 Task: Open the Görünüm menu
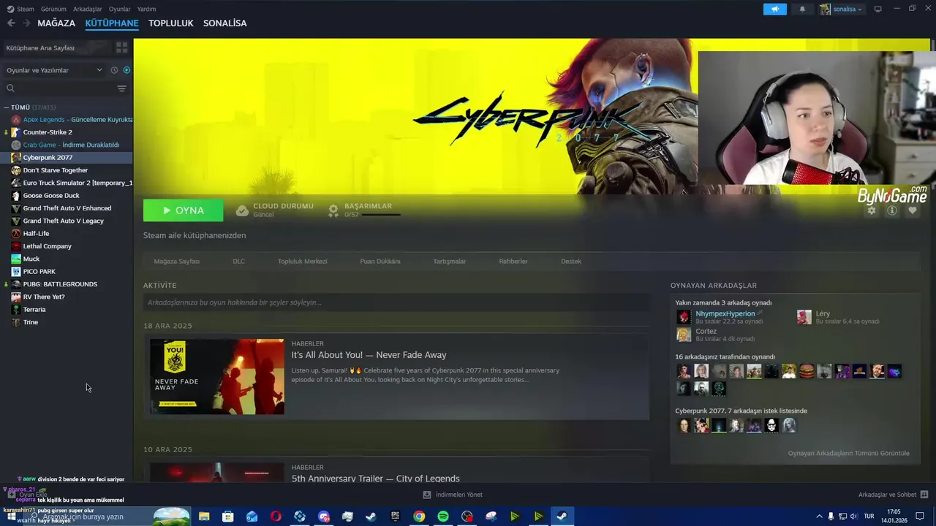pos(53,9)
